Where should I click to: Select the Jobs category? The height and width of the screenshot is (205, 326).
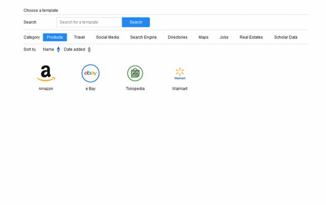pos(224,37)
